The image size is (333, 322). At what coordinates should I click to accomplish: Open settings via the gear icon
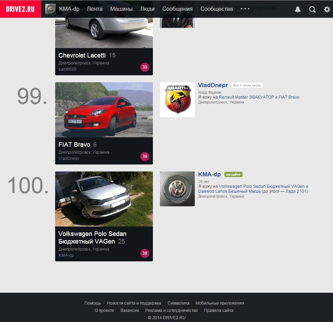(327, 9)
